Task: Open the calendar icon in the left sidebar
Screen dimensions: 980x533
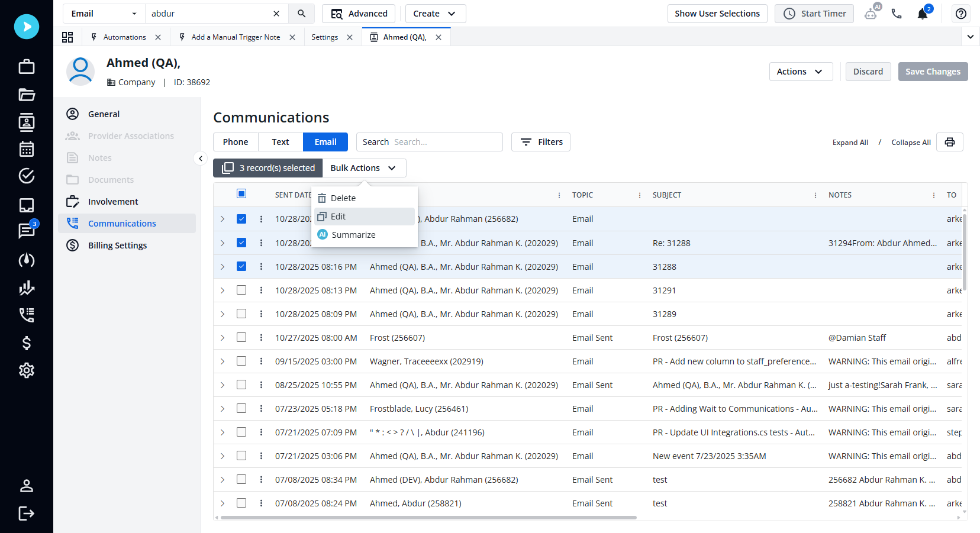Action: pos(26,149)
